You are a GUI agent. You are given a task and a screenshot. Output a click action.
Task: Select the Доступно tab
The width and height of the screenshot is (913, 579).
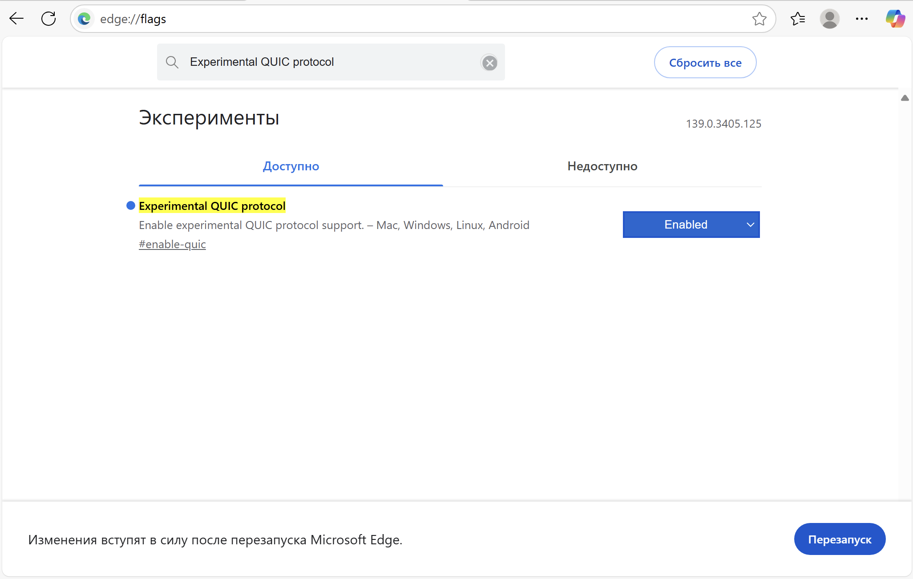click(x=291, y=166)
